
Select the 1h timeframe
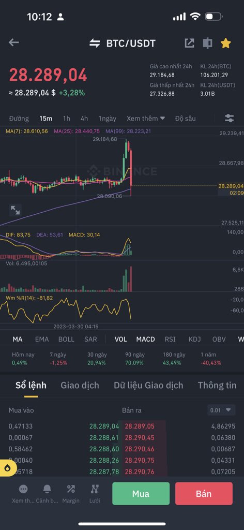(67, 119)
